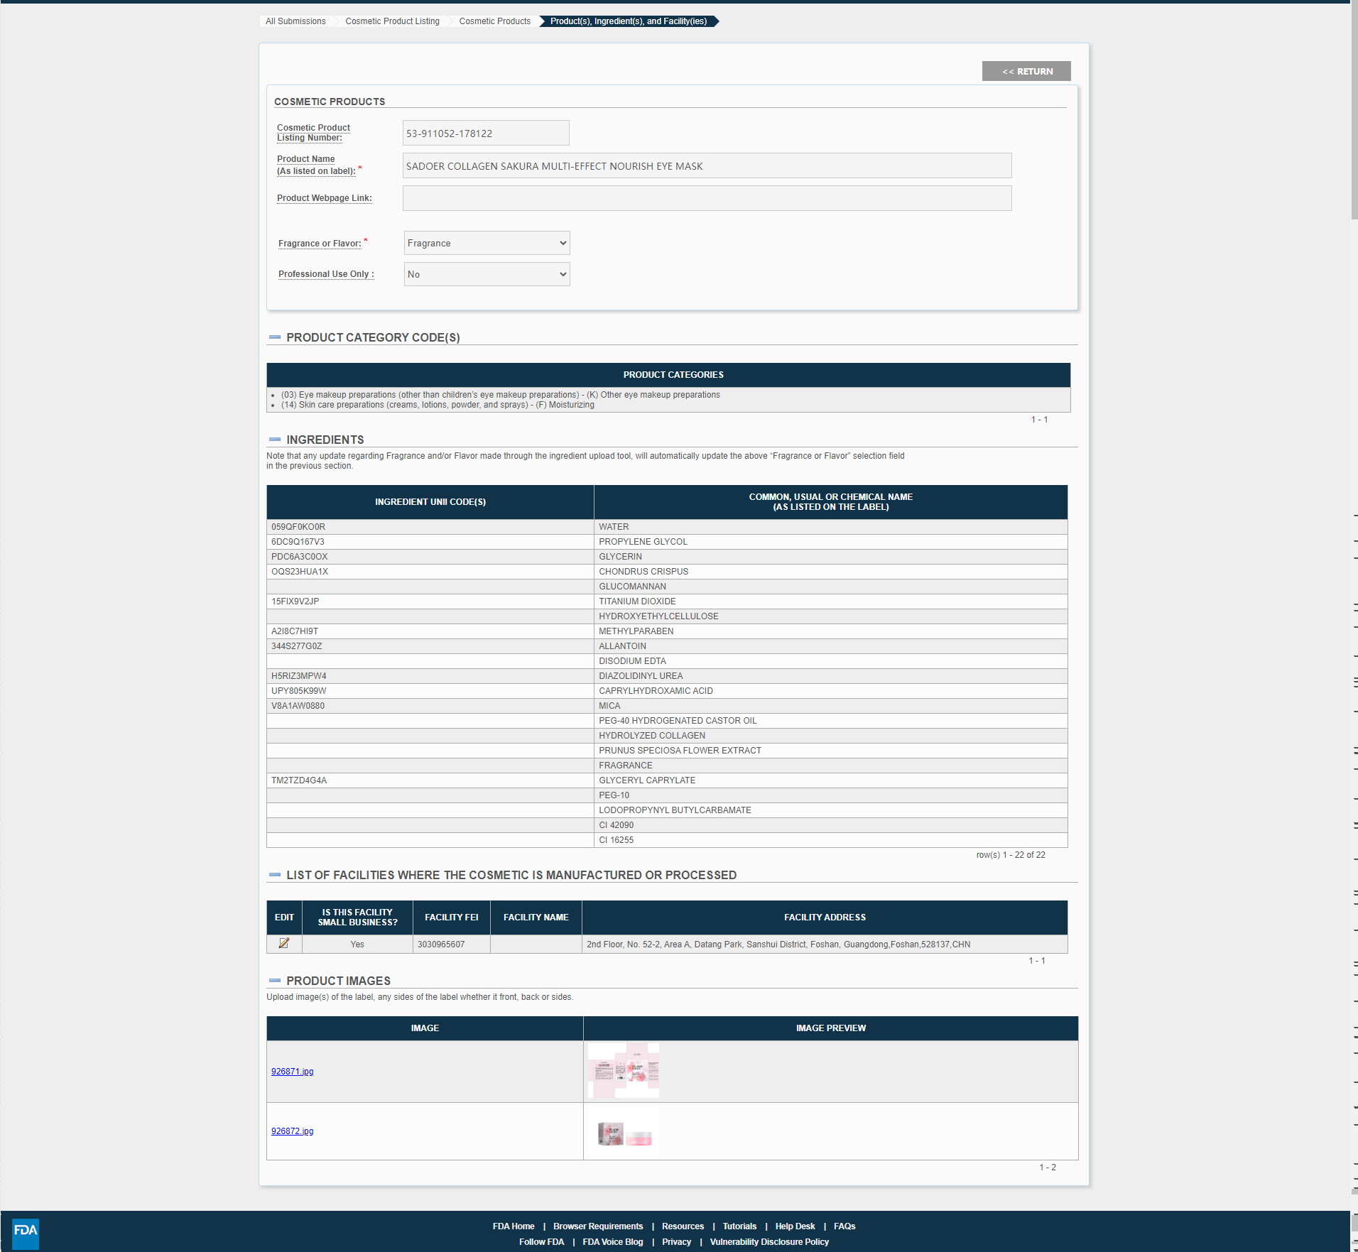Screen dimensions: 1358x1252
Task: Open the Fragrance or Flavor dropdown
Action: pos(487,243)
